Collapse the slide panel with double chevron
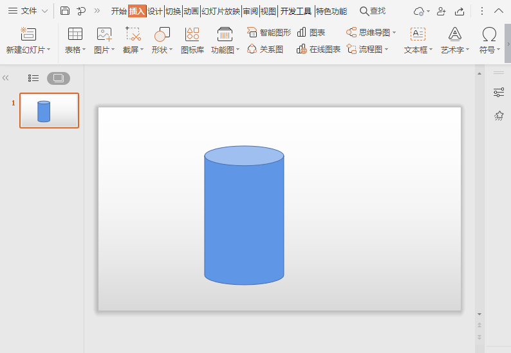This screenshot has height=353, width=511. 6,78
